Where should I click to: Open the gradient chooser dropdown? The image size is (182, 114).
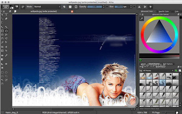[x=2, y=7]
